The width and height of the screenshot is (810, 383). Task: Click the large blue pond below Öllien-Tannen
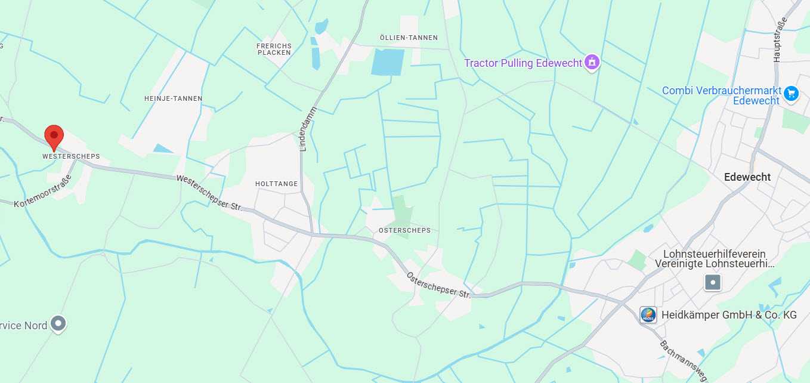[x=388, y=62]
